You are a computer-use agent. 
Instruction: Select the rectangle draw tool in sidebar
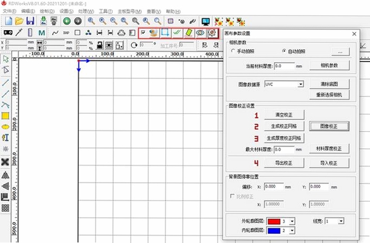[x=6, y=116]
